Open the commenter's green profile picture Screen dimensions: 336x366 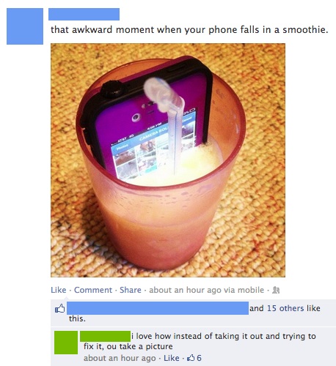click(66, 343)
